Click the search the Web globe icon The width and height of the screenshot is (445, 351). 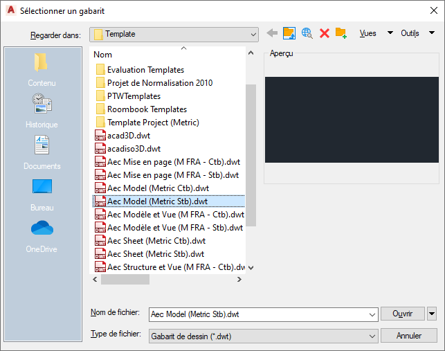pyautogui.click(x=307, y=33)
